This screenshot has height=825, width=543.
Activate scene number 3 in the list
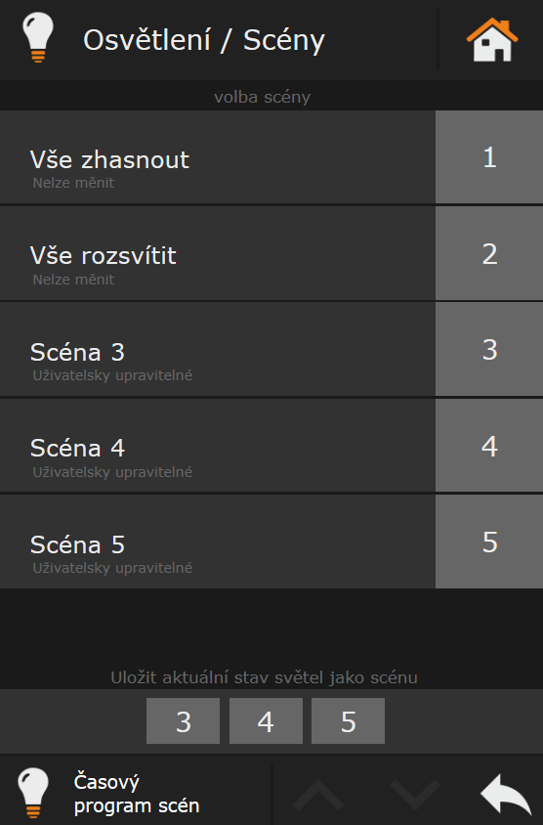[489, 349]
